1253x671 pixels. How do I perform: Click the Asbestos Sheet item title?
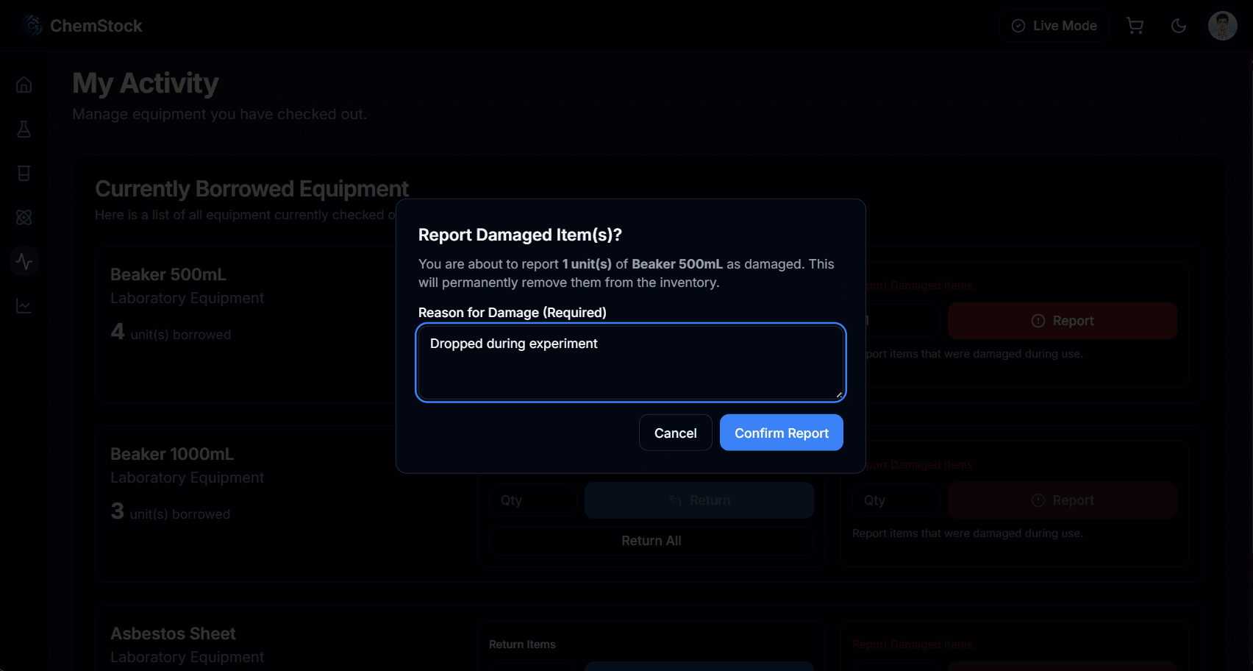173,633
